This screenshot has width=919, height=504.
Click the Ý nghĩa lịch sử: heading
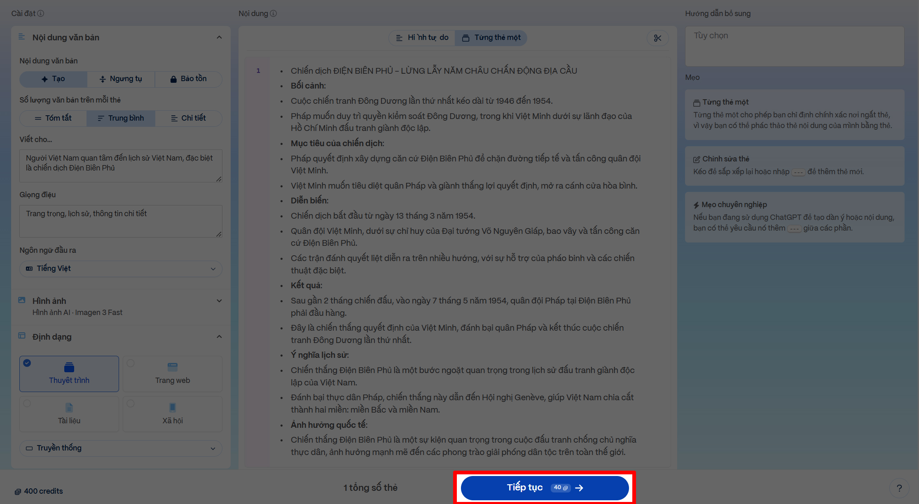(320, 355)
